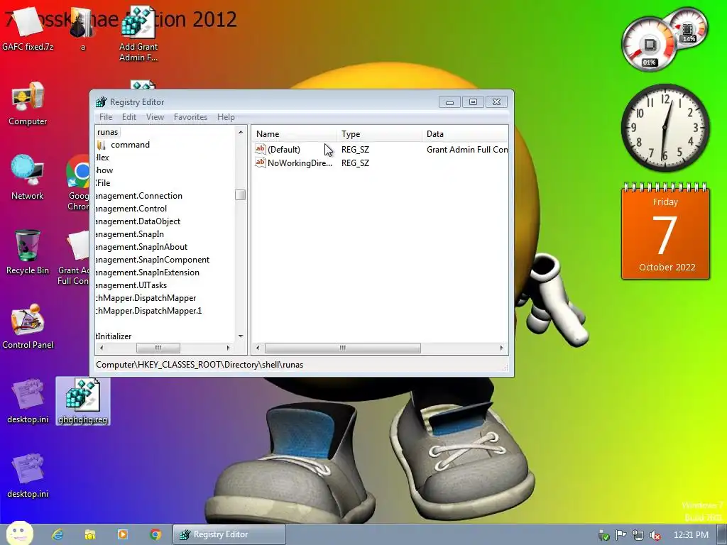Click values pane scroll right arrow
This screenshot has height=545, width=727.
501,348
